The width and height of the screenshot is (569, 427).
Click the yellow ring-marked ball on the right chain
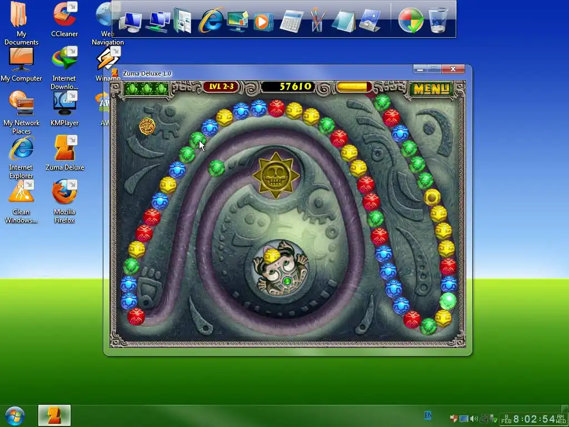coord(432,197)
